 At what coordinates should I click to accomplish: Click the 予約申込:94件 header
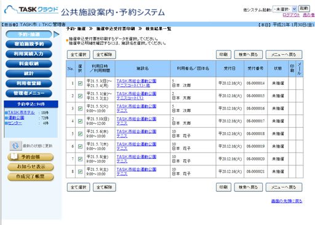[x=31, y=104]
